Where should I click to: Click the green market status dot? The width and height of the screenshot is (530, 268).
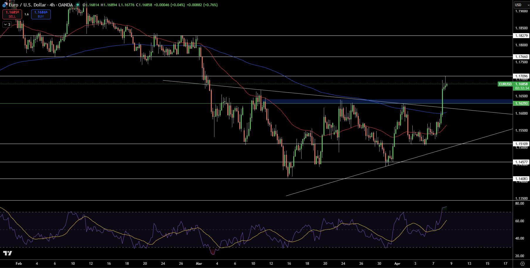(78, 5)
